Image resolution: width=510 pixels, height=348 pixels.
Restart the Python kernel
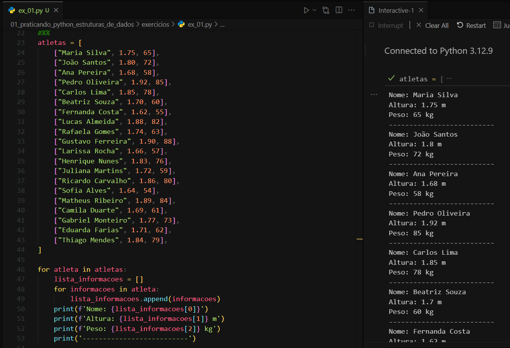click(x=471, y=25)
